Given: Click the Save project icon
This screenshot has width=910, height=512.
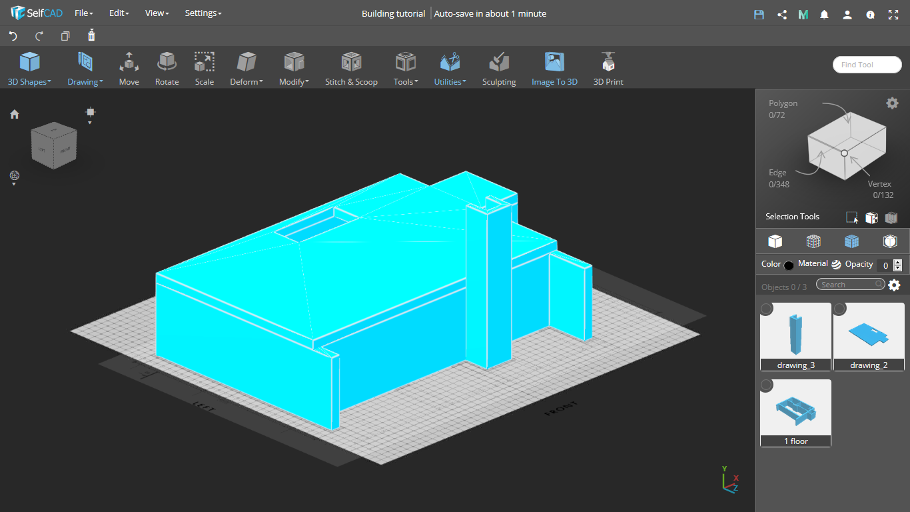Looking at the screenshot, I should tap(759, 14).
